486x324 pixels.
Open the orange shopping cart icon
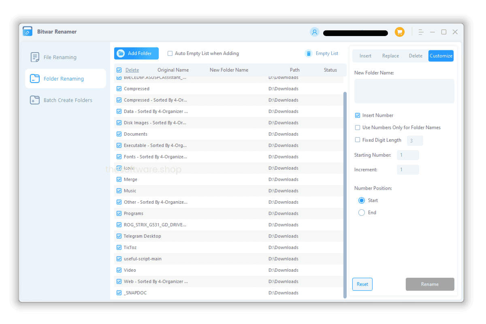400,32
